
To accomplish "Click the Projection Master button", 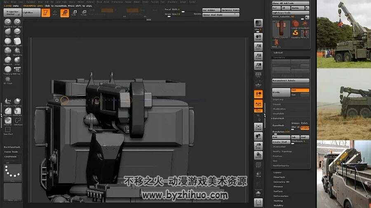I will point(12,13).
